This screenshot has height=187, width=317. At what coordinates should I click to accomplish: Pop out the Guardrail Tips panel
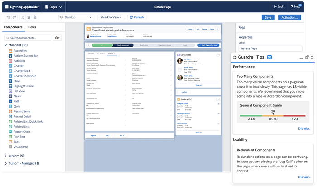tap(307, 57)
